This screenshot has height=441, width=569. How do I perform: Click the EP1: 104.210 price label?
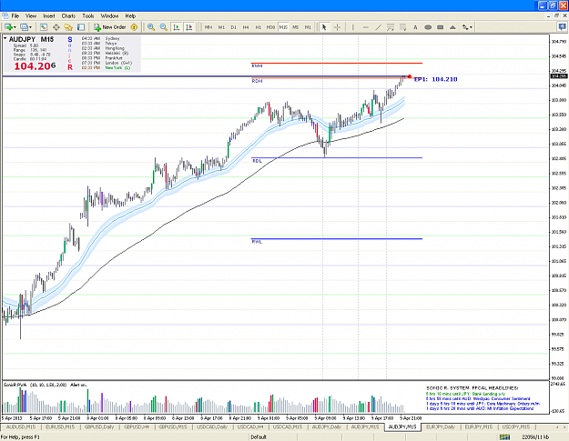tap(435, 79)
